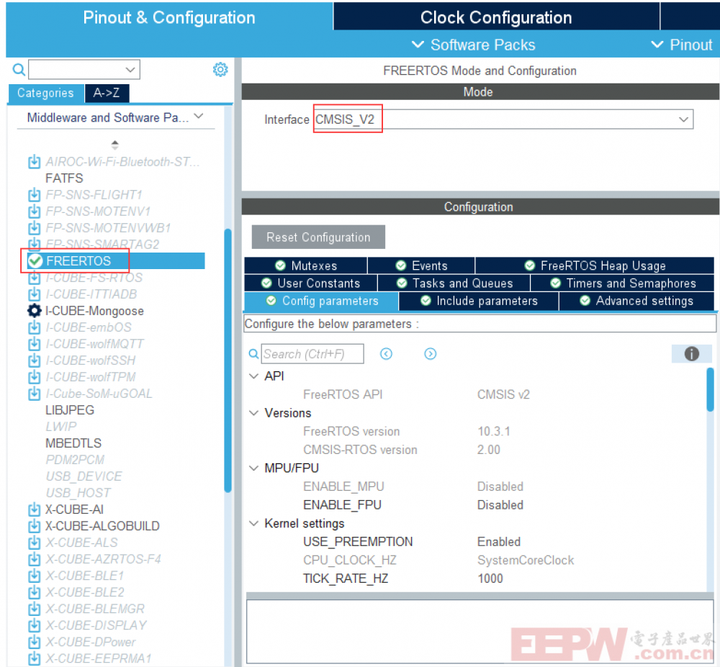Click download icon beside X-CUBE-BLE2

click(x=34, y=591)
